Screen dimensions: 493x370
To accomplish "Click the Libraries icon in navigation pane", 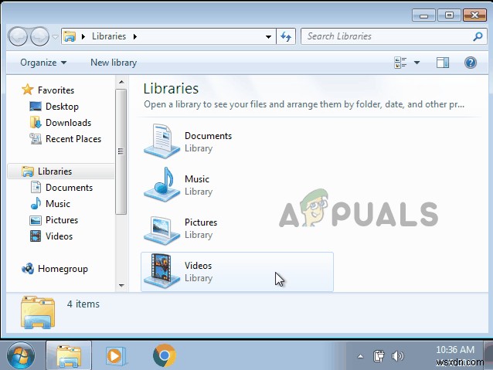I will (28, 171).
